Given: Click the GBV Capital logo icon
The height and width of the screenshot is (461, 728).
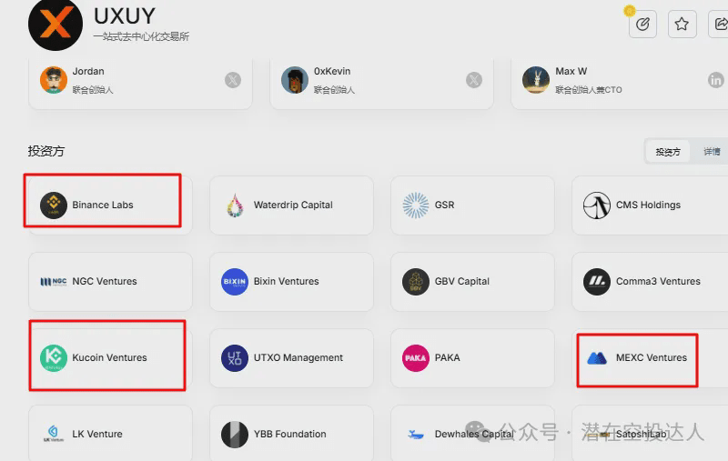Looking at the screenshot, I should point(416,282).
